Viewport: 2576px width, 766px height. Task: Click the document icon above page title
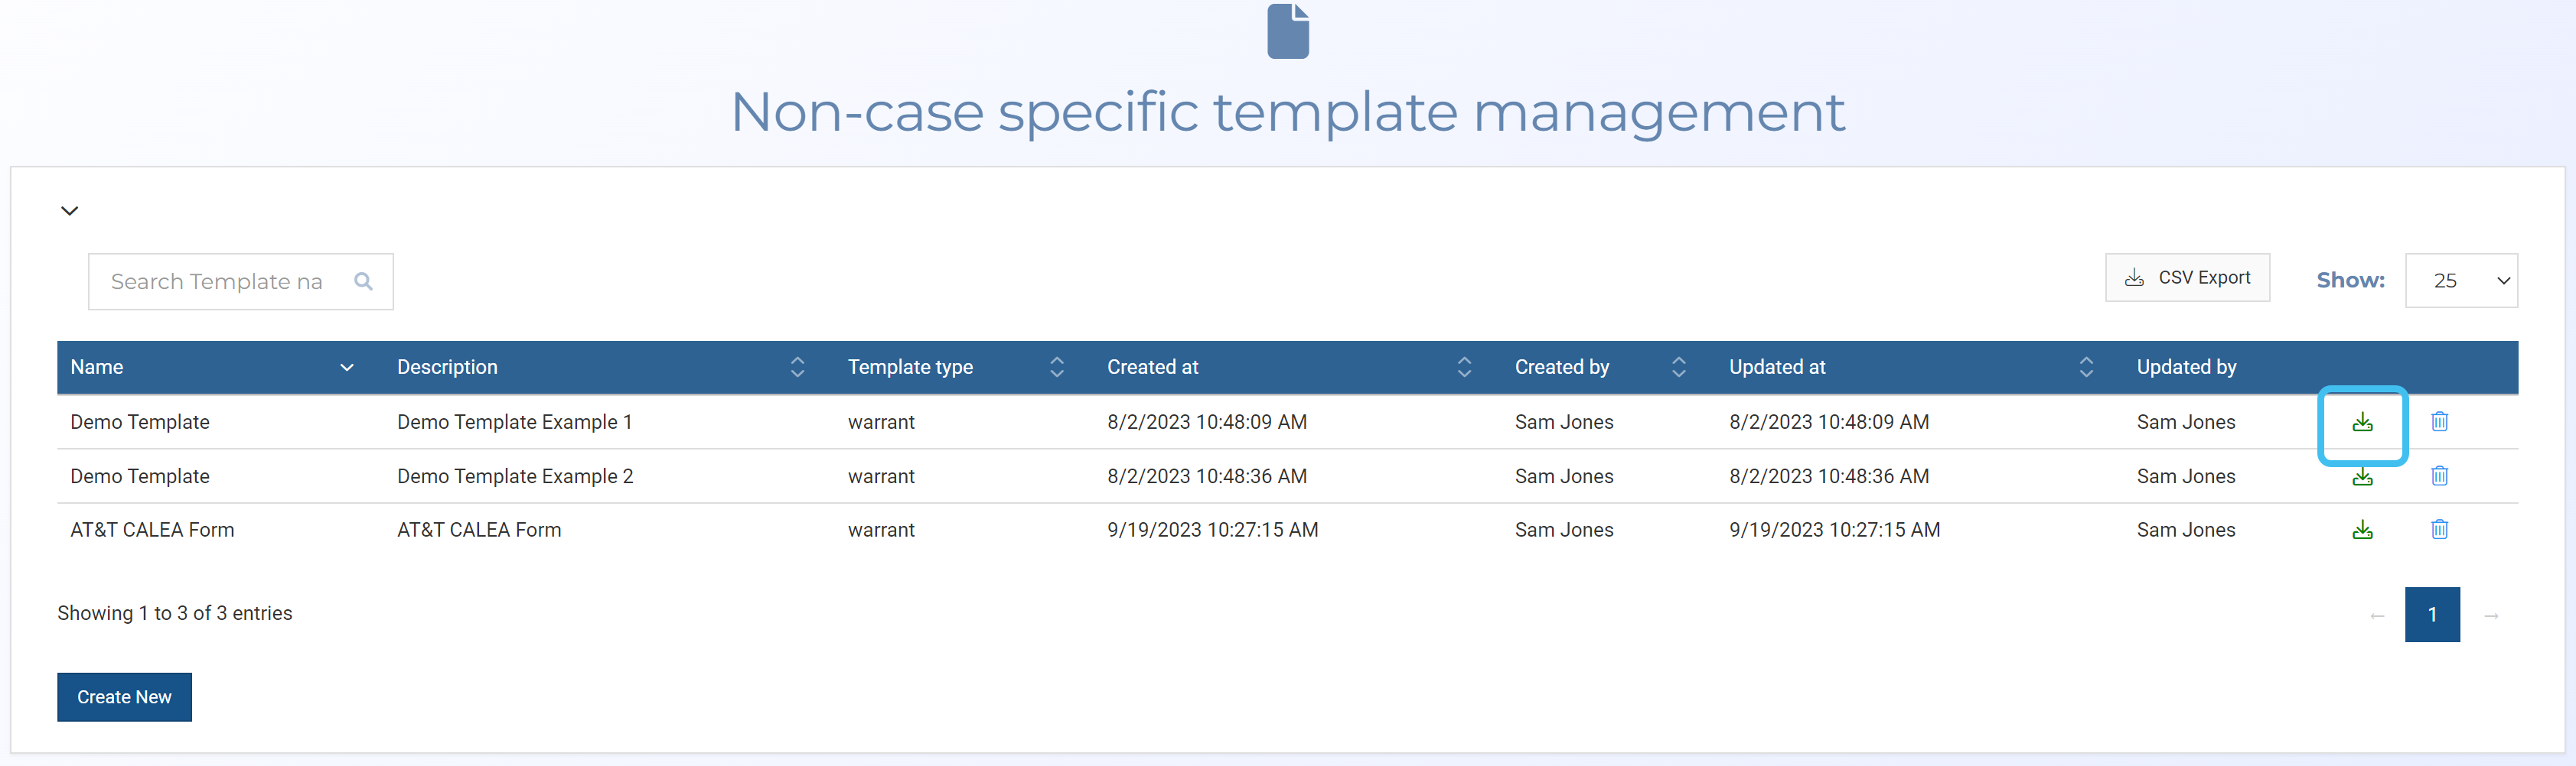pos(1287,32)
